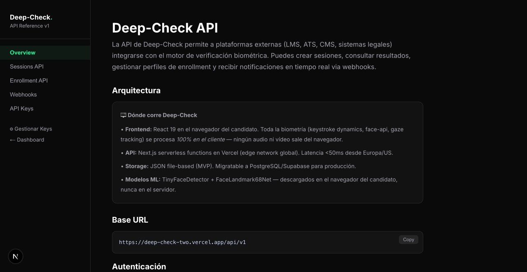
Task: Click the gear icon beside Gestionar Keys
Action: 11,129
